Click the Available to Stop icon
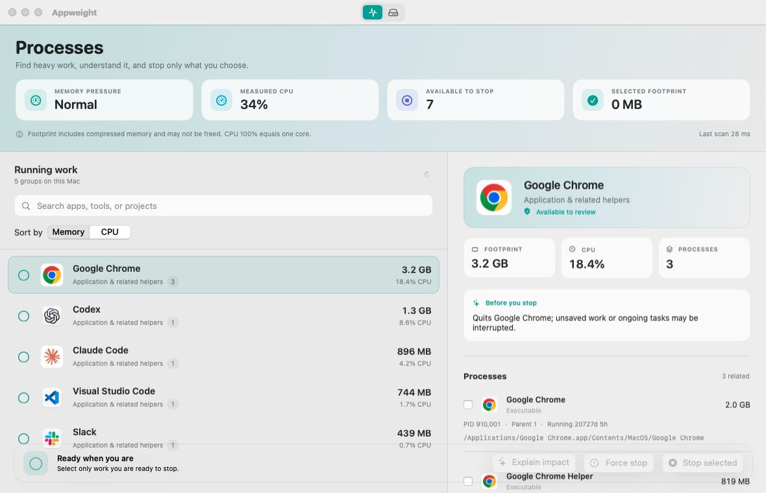The width and height of the screenshot is (766, 493). tap(407, 100)
